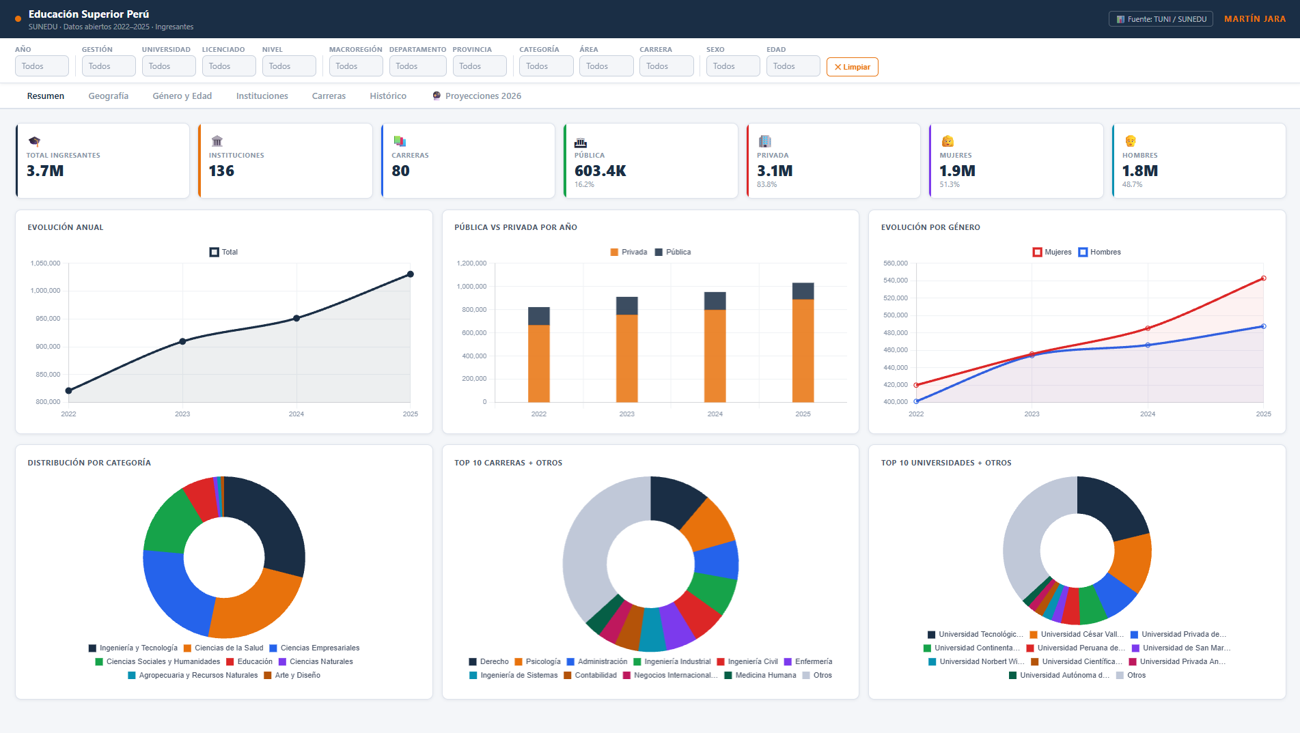The width and height of the screenshot is (1300, 733).
Task: Open the Sexo filter dropdown
Action: tap(733, 66)
